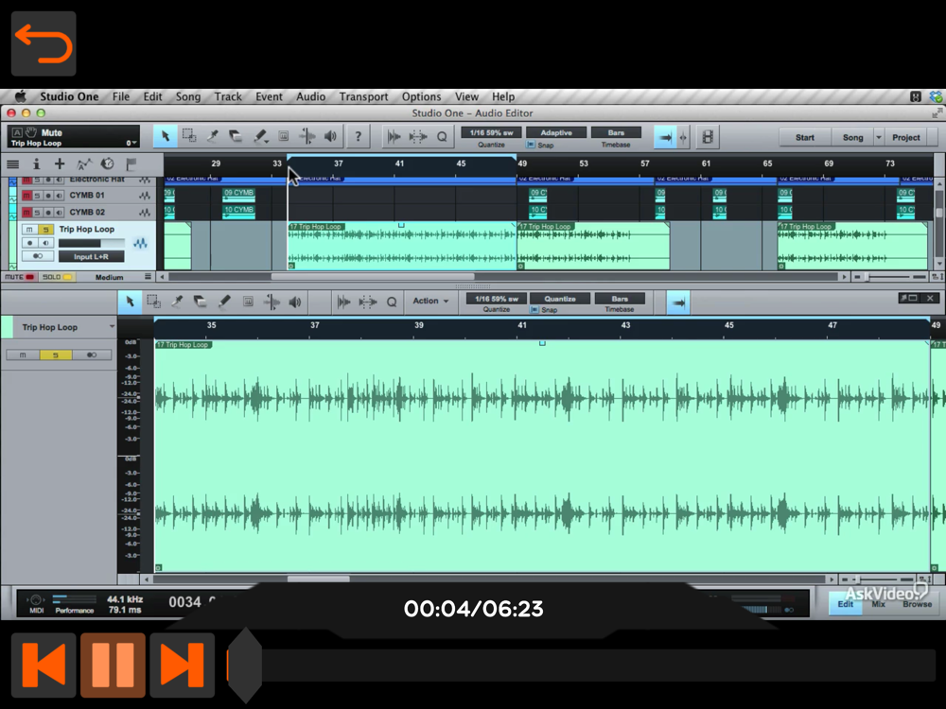Image resolution: width=946 pixels, height=709 pixels.
Task: Open the Transport menu
Action: [363, 96]
